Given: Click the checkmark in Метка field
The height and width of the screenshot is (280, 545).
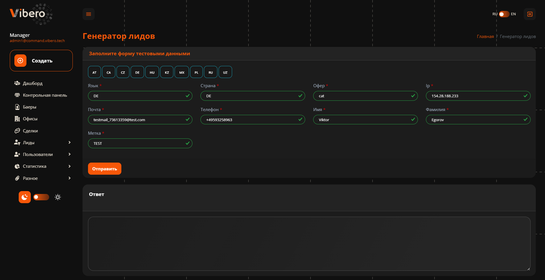Looking at the screenshot, I should point(188,143).
